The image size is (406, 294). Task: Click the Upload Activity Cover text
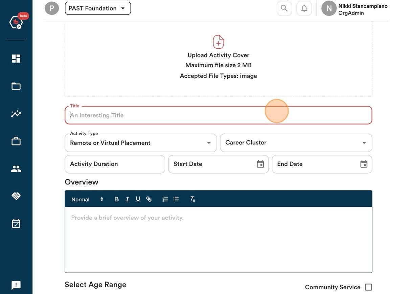219,55
